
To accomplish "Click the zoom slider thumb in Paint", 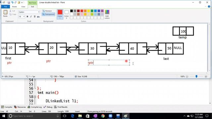I will coord(196,76).
